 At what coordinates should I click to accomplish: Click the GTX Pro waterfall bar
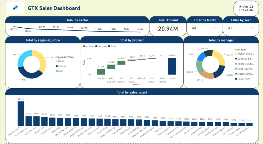click(101, 71)
